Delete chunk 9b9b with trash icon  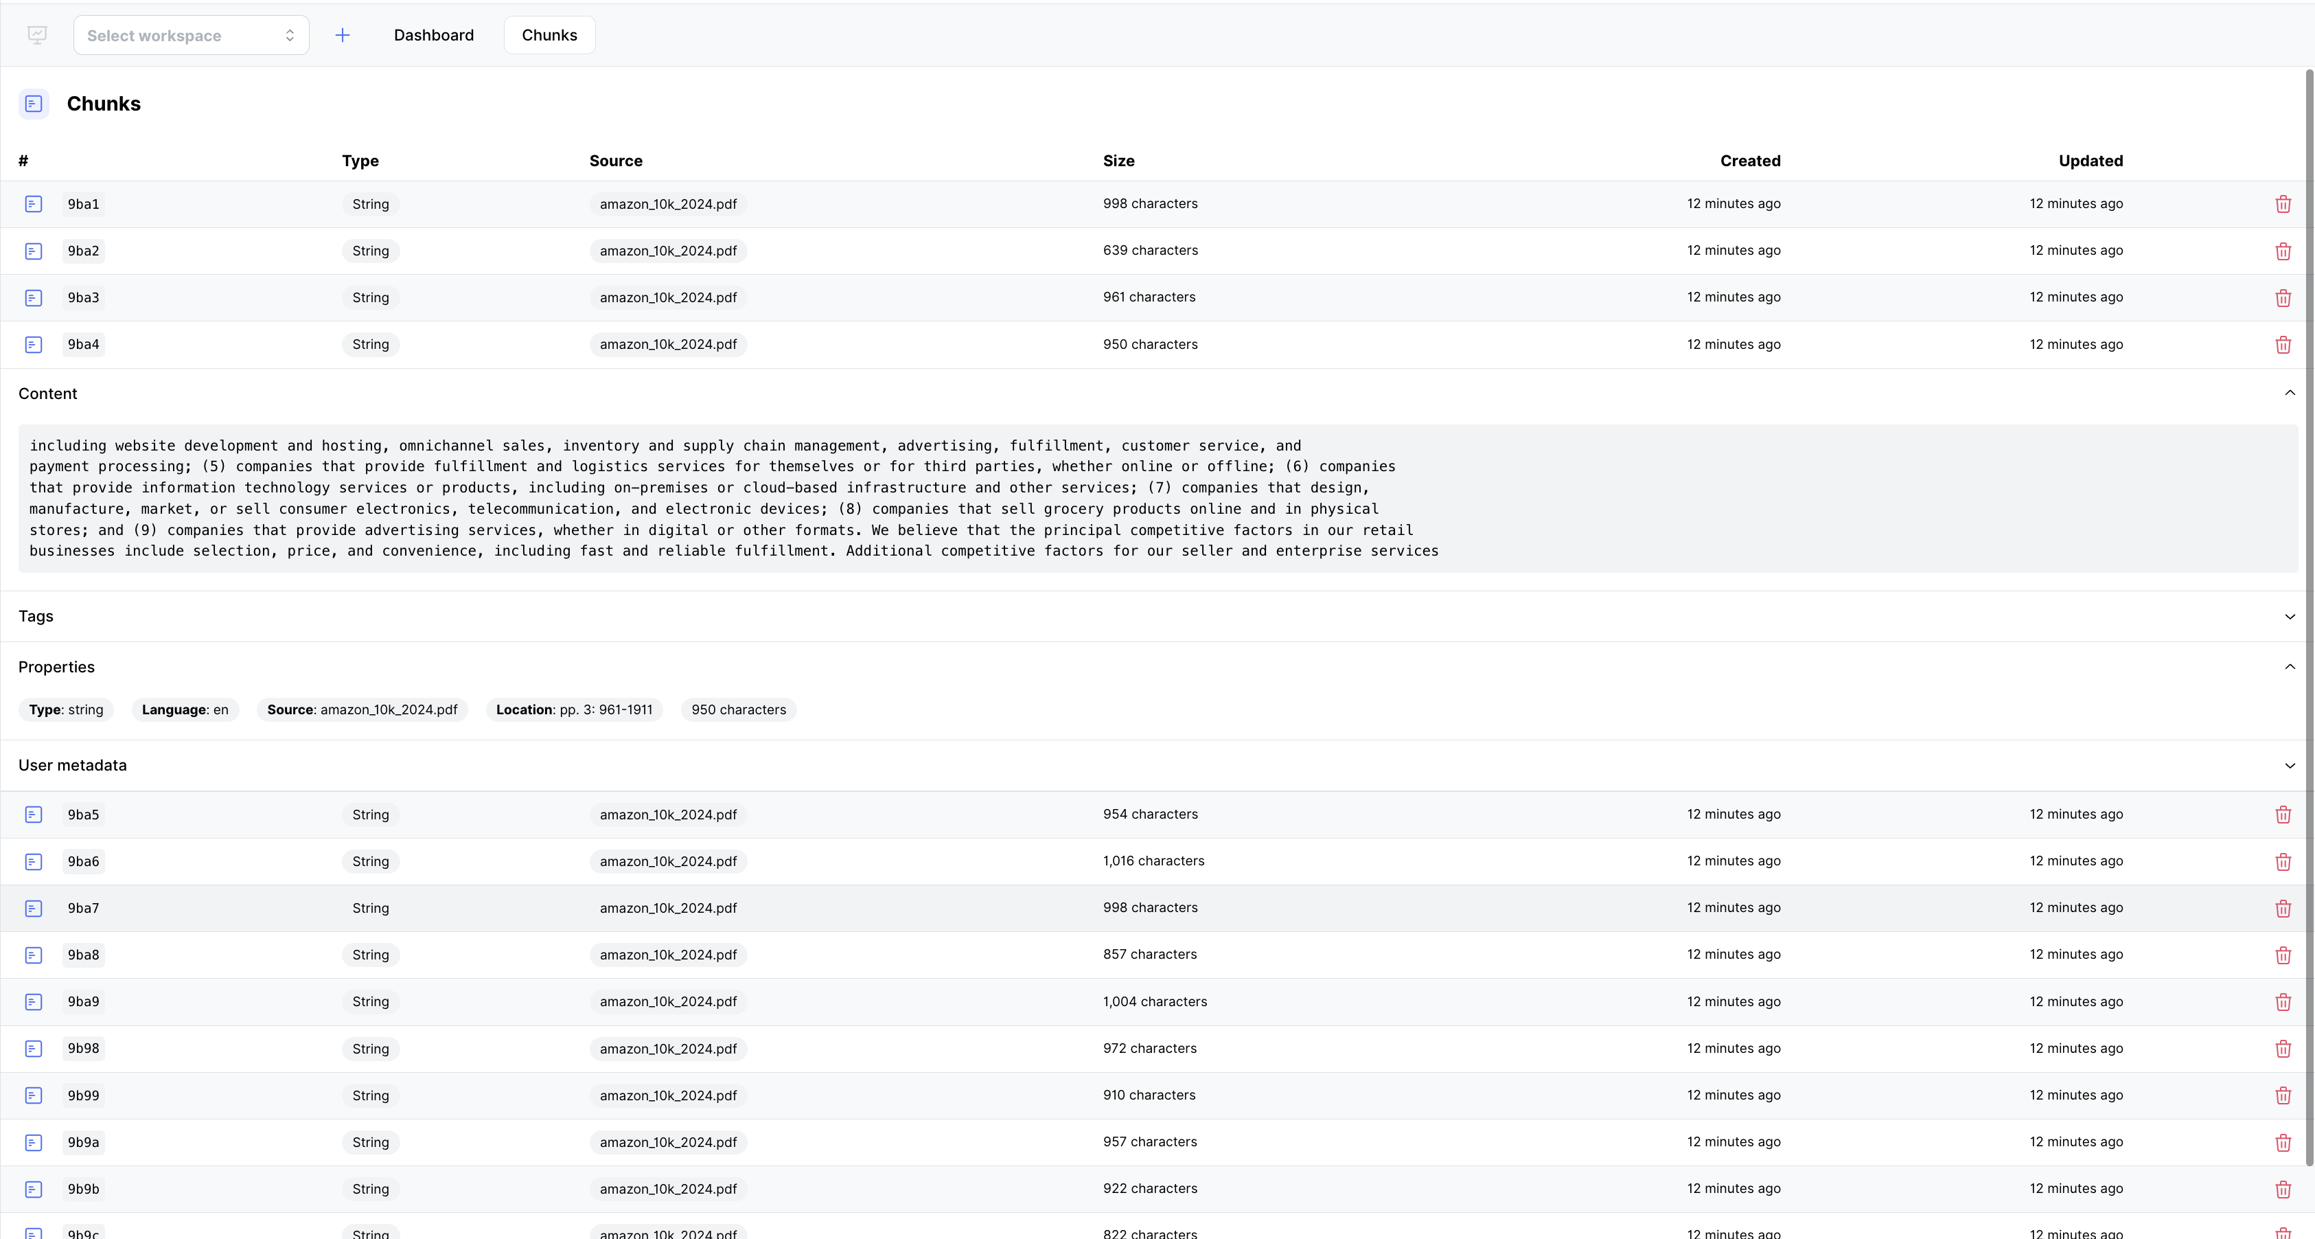pos(2283,1189)
